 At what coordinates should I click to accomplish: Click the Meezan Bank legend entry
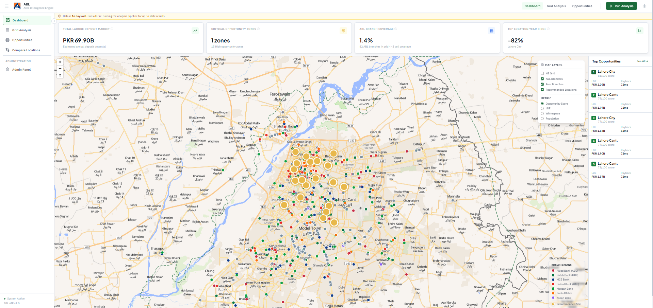pyautogui.click(x=562, y=289)
